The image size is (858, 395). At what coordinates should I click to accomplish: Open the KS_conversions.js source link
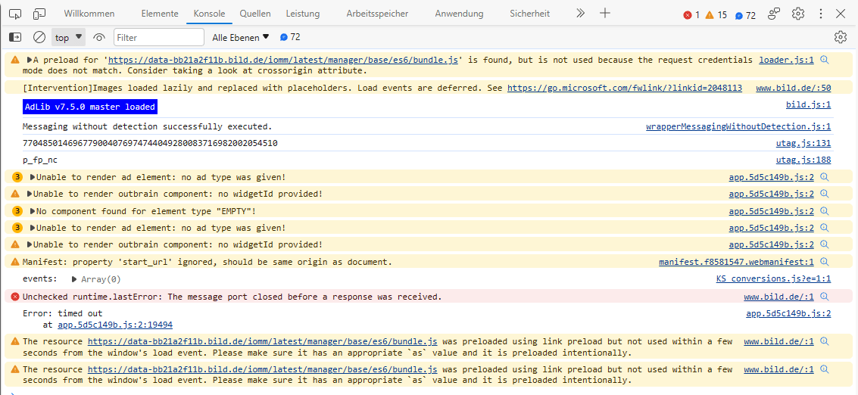pyautogui.click(x=773, y=279)
